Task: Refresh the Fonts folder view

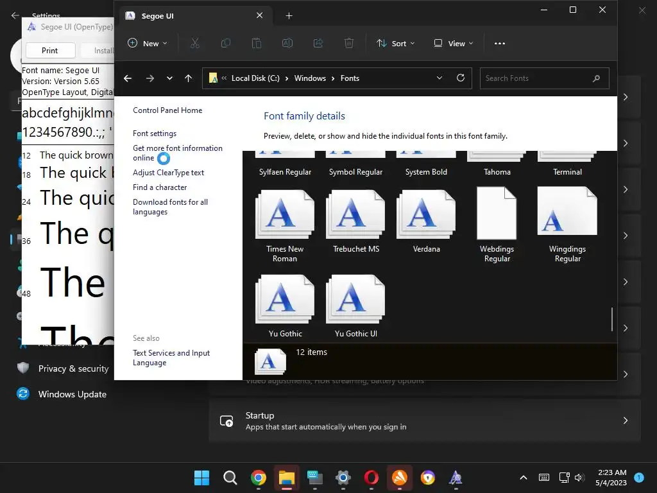Action: coord(461,78)
